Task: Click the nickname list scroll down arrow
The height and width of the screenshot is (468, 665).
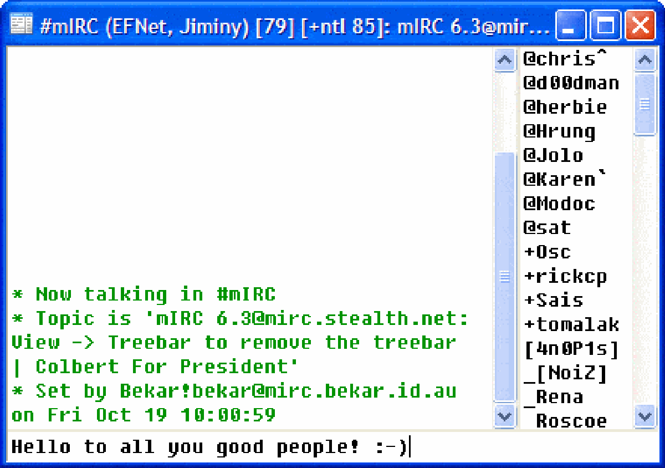Action: click(x=644, y=416)
